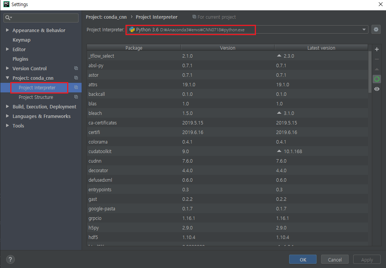Click the copy icon next to Version Control
The image size is (386, 268).
point(76,68)
